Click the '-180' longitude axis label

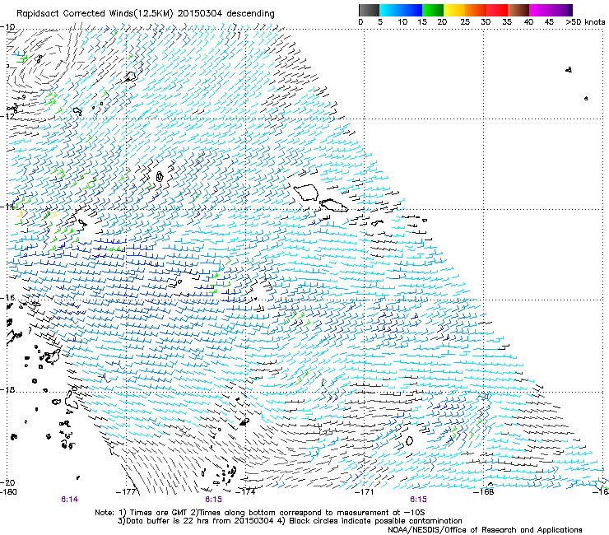pos(8,492)
